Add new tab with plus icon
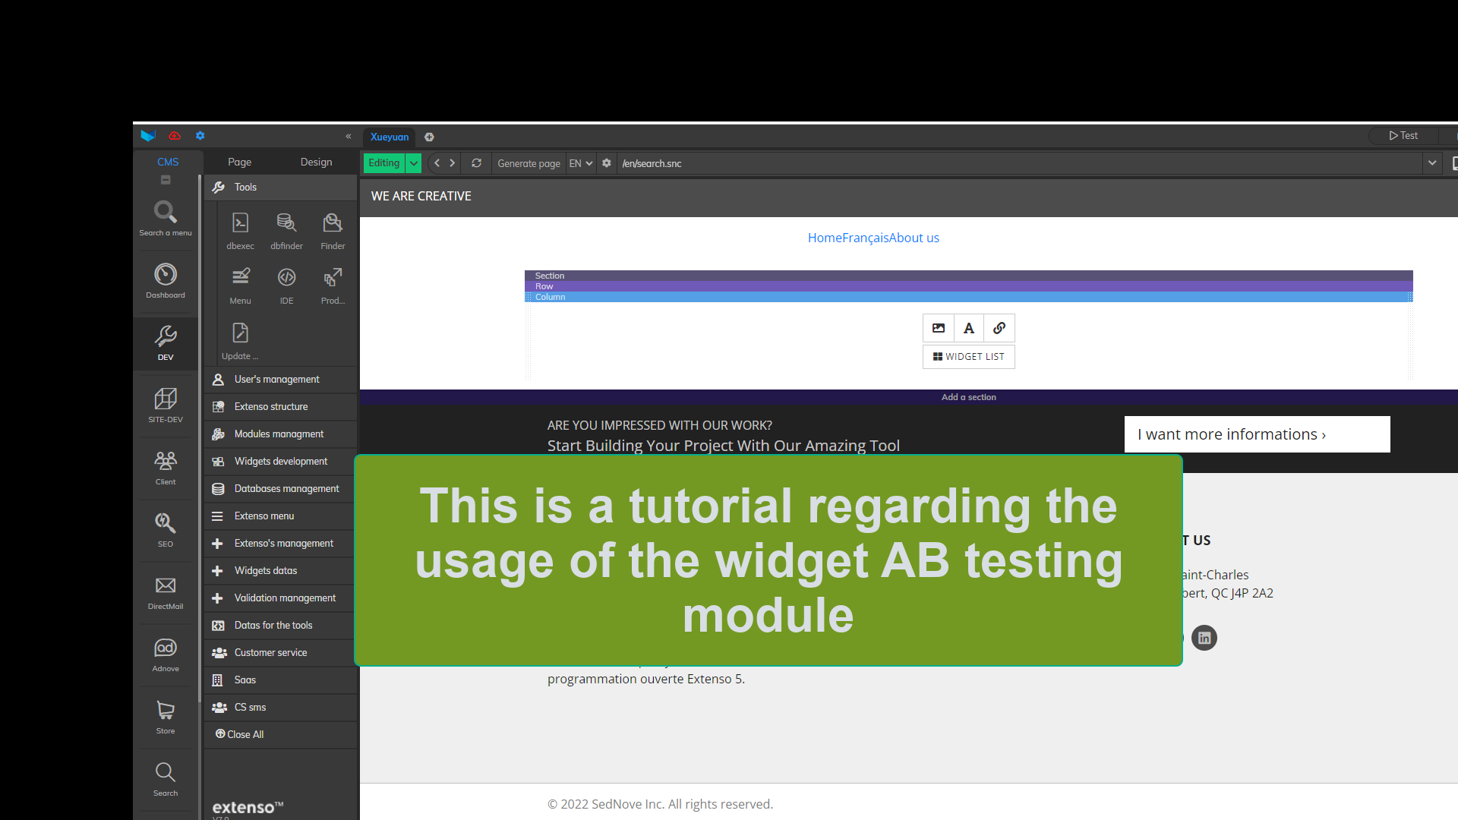 click(429, 137)
